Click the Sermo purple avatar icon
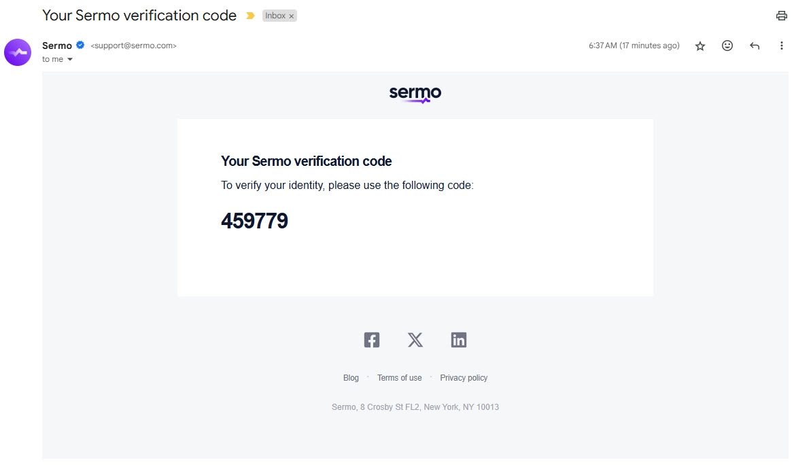794x467 pixels. tap(18, 52)
